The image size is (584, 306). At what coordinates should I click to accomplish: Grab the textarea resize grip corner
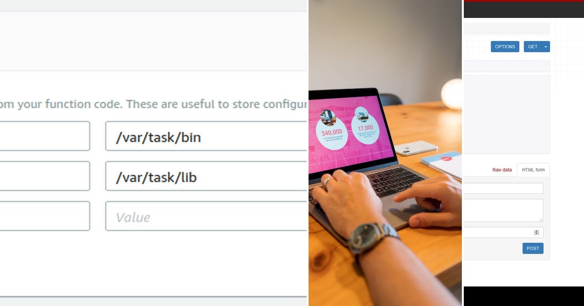click(x=541, y=220)
